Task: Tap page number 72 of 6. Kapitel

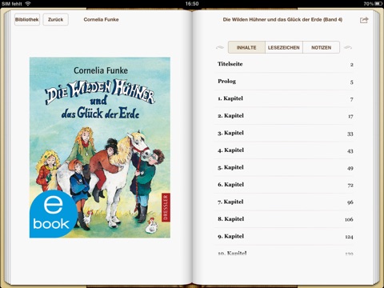Action: click(350, 185)
